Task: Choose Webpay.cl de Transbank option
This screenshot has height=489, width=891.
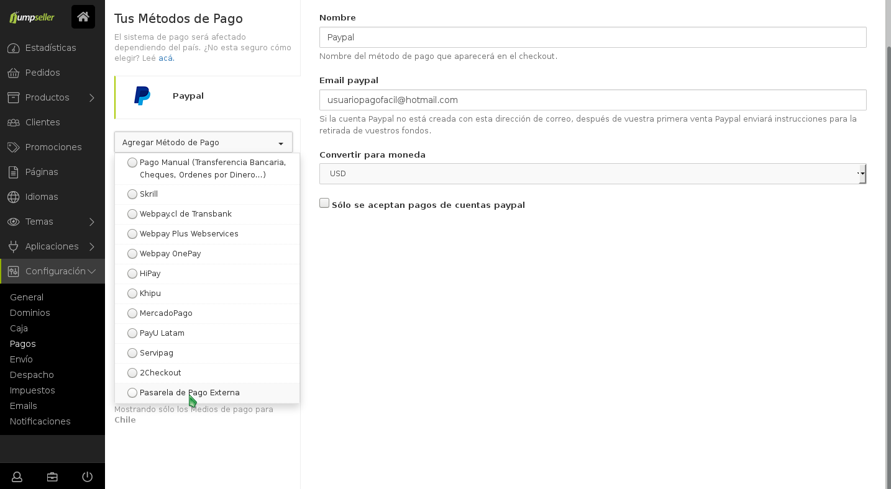Action: click(x=207, y=214)
